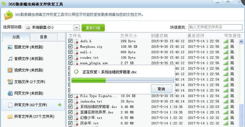Screen dimensions: 245x127
Task: Select the 直播在游戏异界.doc file name
Action: [x=97, y=112]
